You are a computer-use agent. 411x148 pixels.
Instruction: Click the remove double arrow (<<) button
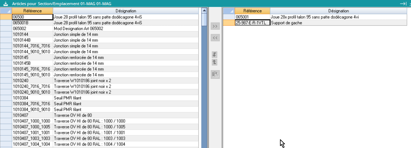[215, 38]
